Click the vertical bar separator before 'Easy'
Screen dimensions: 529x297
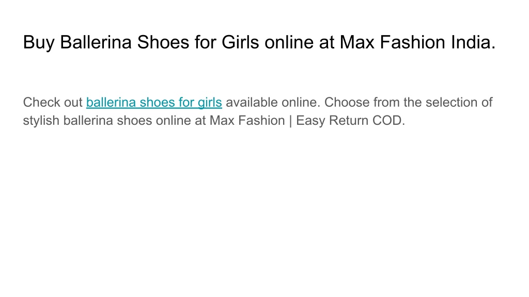pos(290,121)
